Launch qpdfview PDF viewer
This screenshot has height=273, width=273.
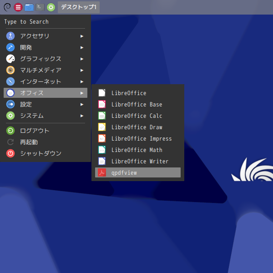[138, 172]
